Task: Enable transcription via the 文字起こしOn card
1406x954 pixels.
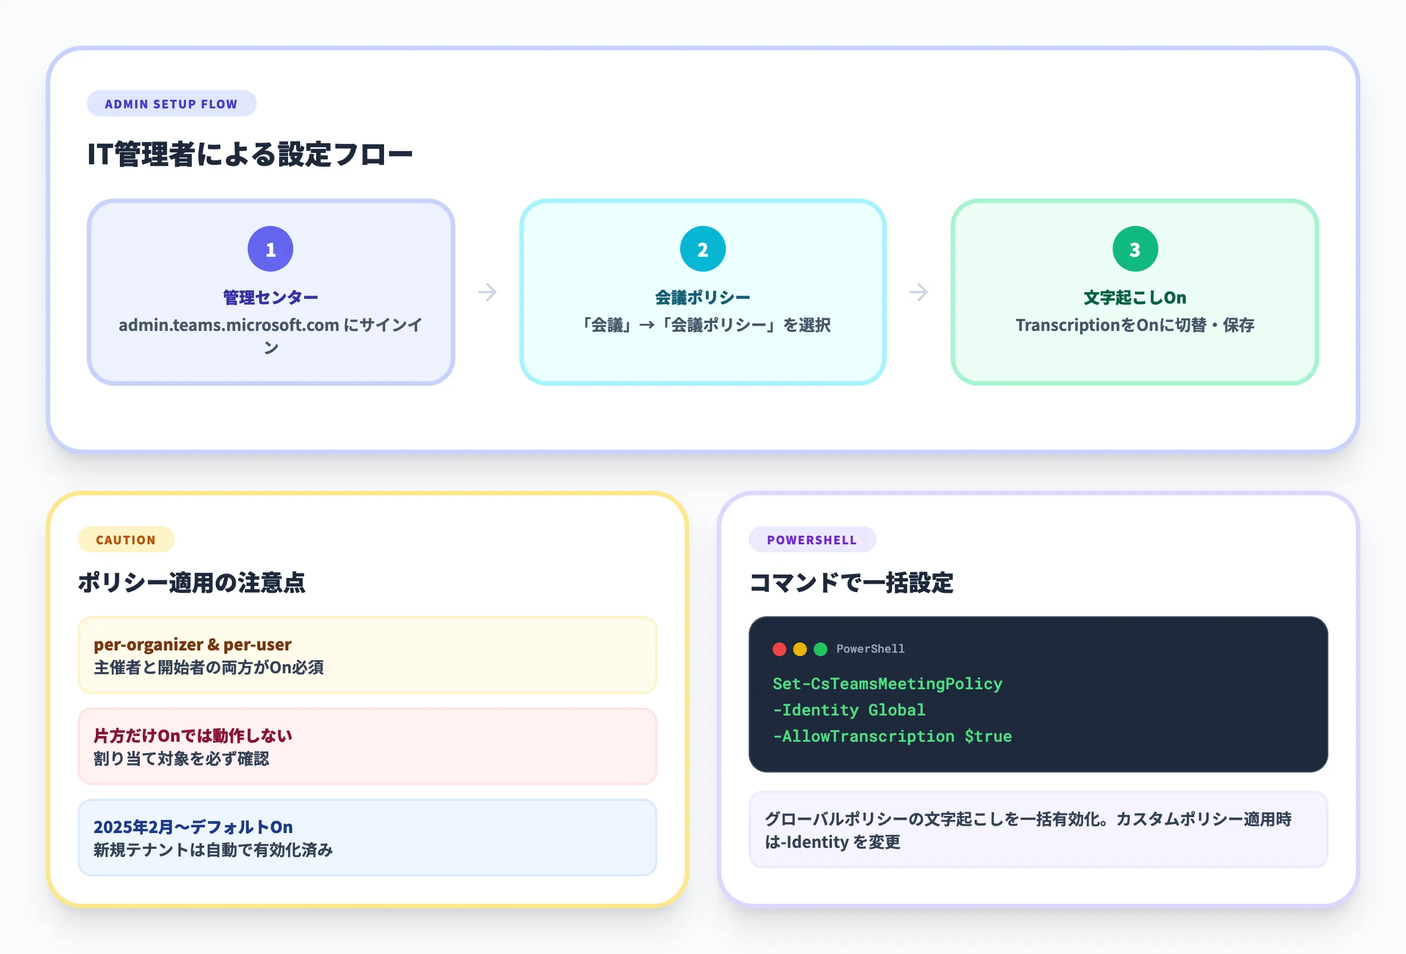Action: [1135, 290]
